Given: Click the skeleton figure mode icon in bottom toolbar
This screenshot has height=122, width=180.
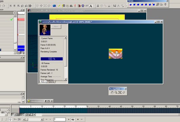Looking at the screenshot, I should [10, 120].
